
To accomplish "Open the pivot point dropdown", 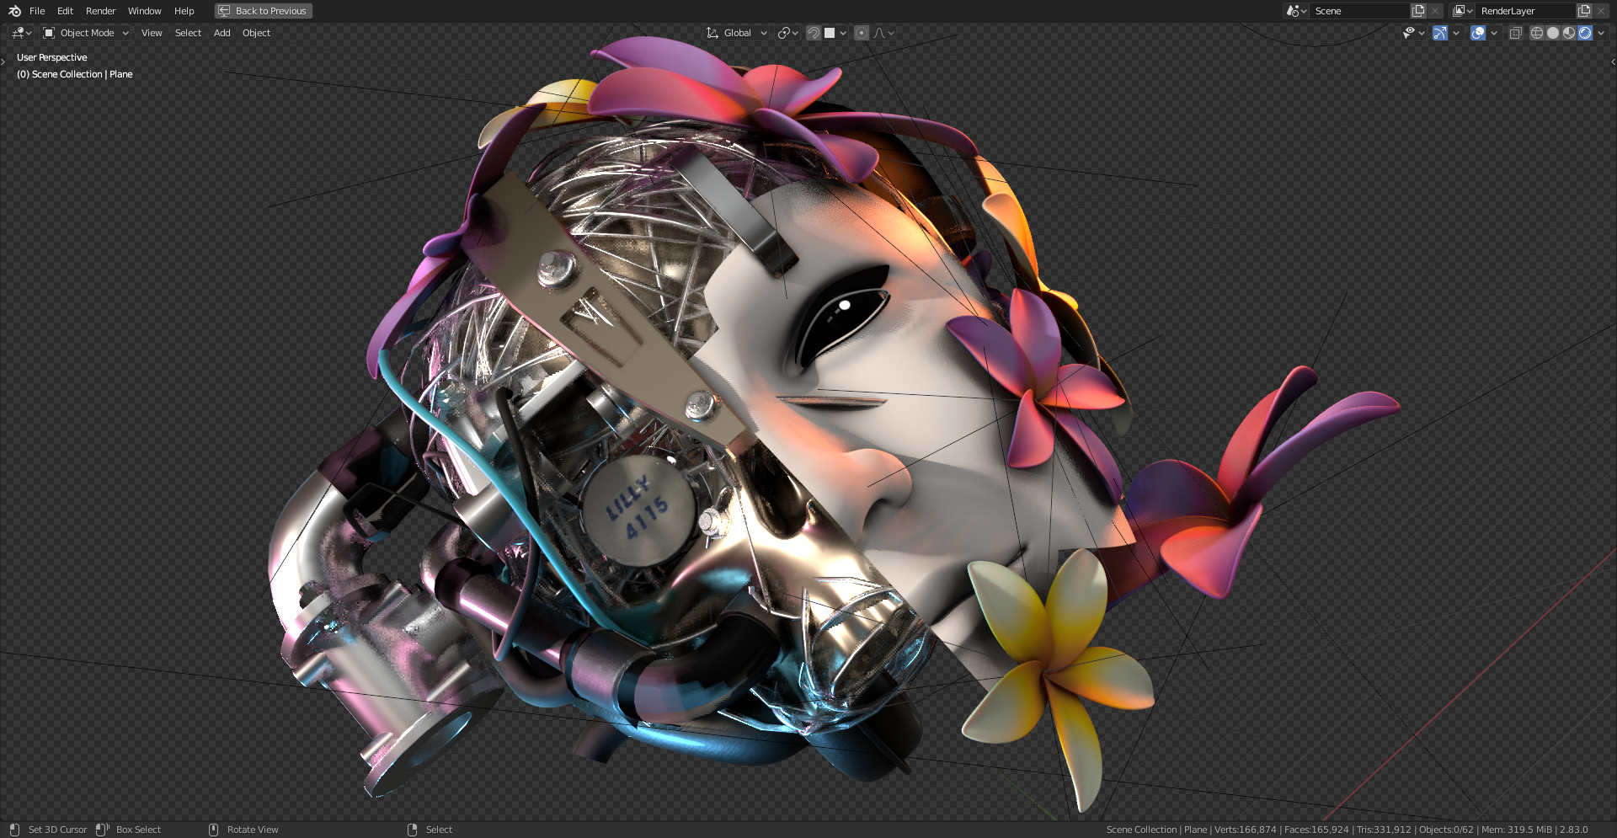I will click(788, 33).
